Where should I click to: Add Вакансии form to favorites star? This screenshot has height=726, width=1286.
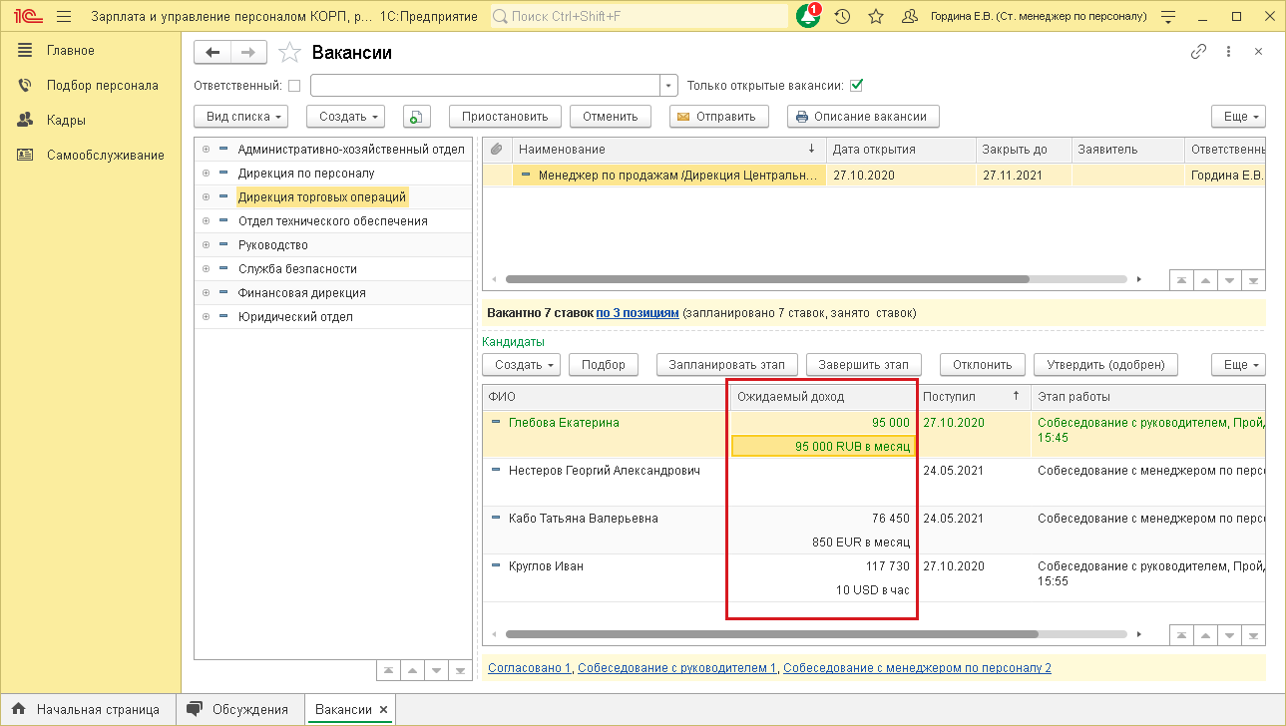click(289, 53)
